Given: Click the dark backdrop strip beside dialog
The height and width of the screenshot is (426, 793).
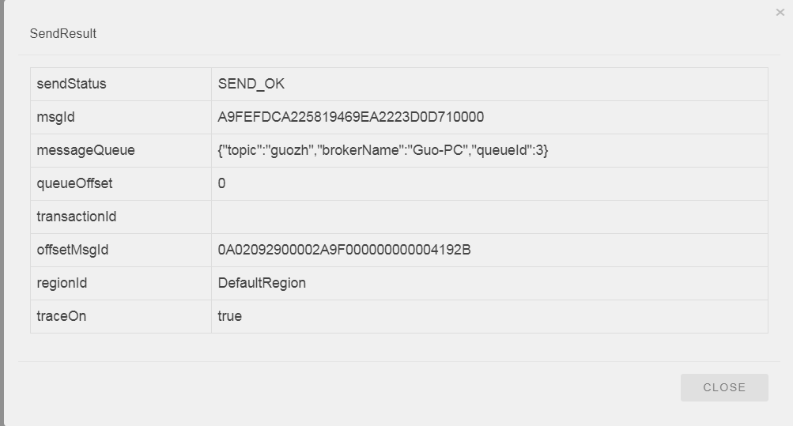Looking at the screenshot, I should pos(2,213).
